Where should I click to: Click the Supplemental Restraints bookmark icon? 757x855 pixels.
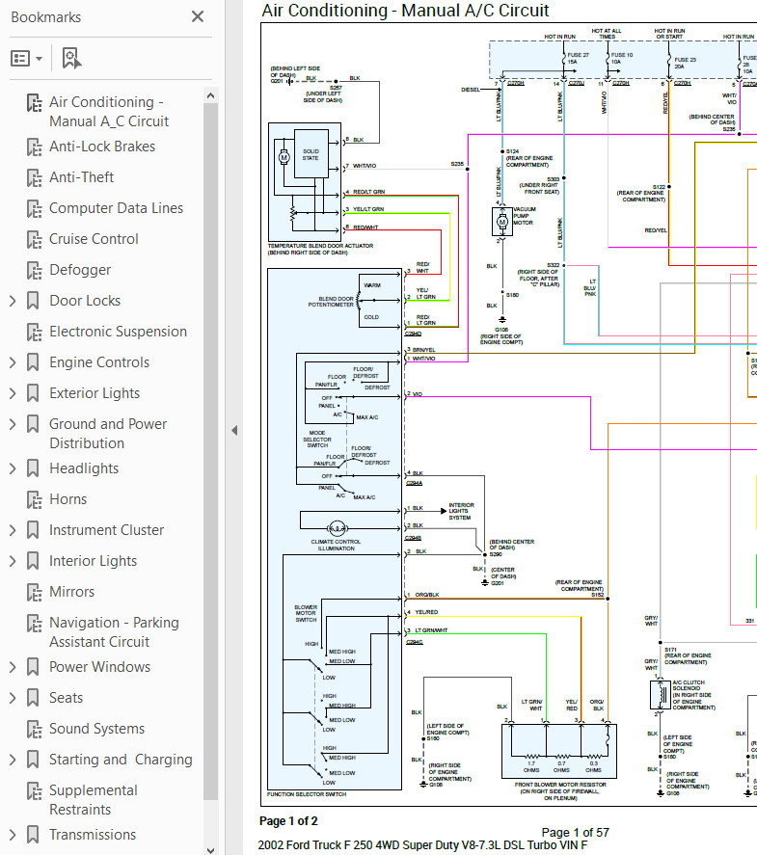(34, 791)
